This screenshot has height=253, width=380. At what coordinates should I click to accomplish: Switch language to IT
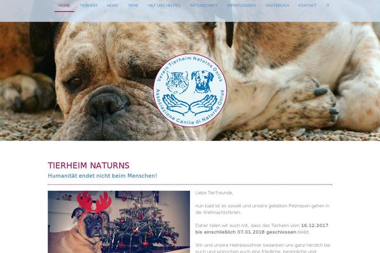coord(327,5)
